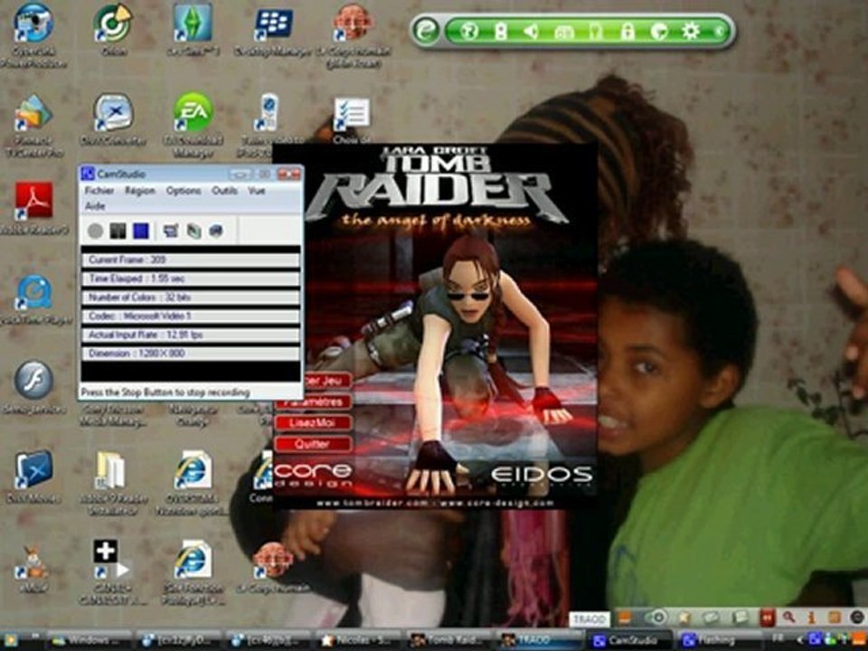Click the lightbulb icon on the green dock
868x651 pixels.
tap(595, 32)
